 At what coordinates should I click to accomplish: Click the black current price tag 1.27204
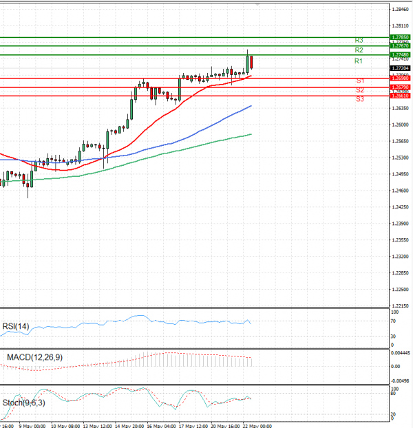400,68
